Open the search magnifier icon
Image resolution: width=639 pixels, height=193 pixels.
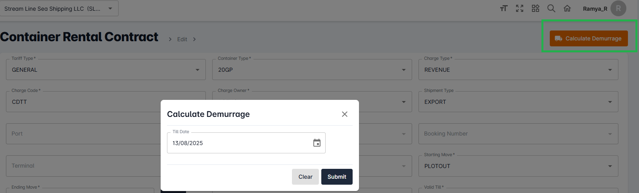pyautogui.click(x=551, y=8)
